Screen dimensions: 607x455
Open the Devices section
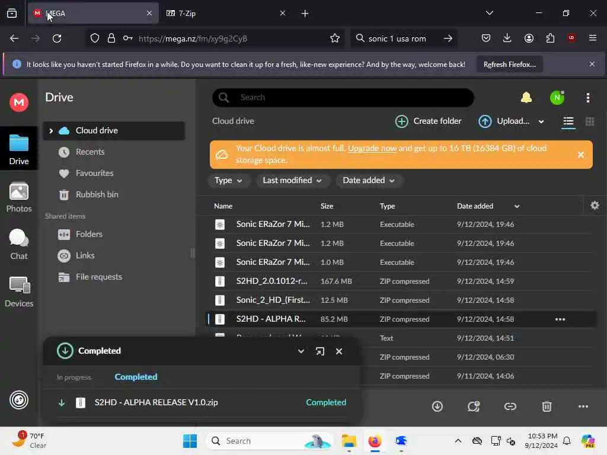18,292
